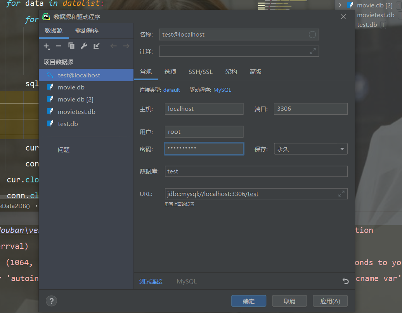
Task: Click the 端口 port field 3306
Action: point(311,109)
